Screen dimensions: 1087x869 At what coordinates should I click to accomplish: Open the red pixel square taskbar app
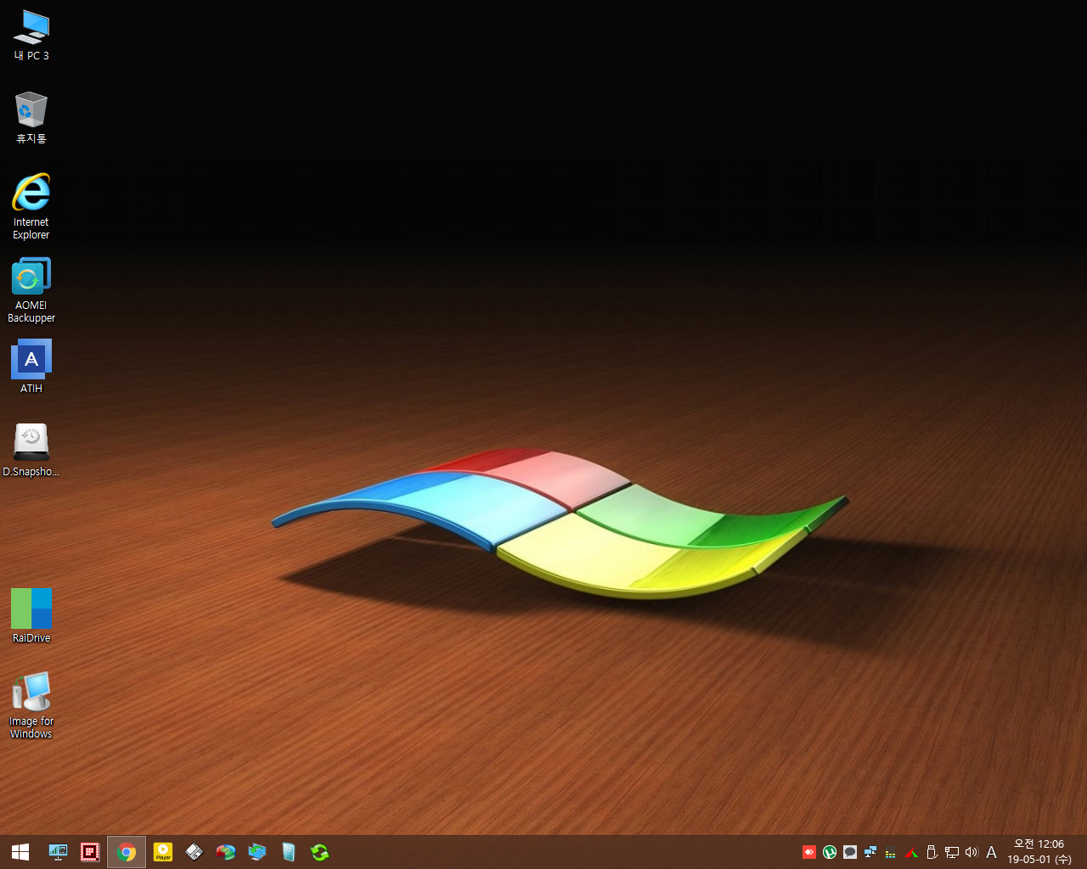(x=90, y=852)
